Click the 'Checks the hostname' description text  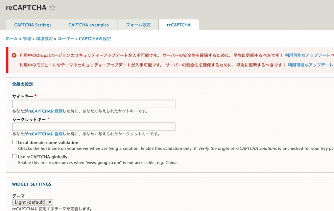click(176, 149)
